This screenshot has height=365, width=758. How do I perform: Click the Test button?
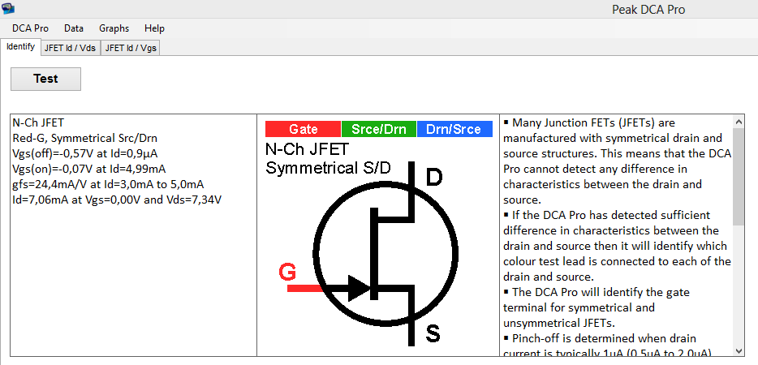click(x=46, y=79)
